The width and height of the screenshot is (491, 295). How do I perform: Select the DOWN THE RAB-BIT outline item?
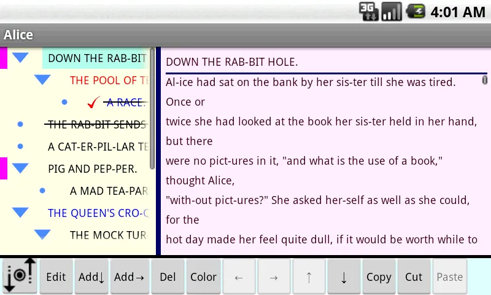(x=96, y=58)
